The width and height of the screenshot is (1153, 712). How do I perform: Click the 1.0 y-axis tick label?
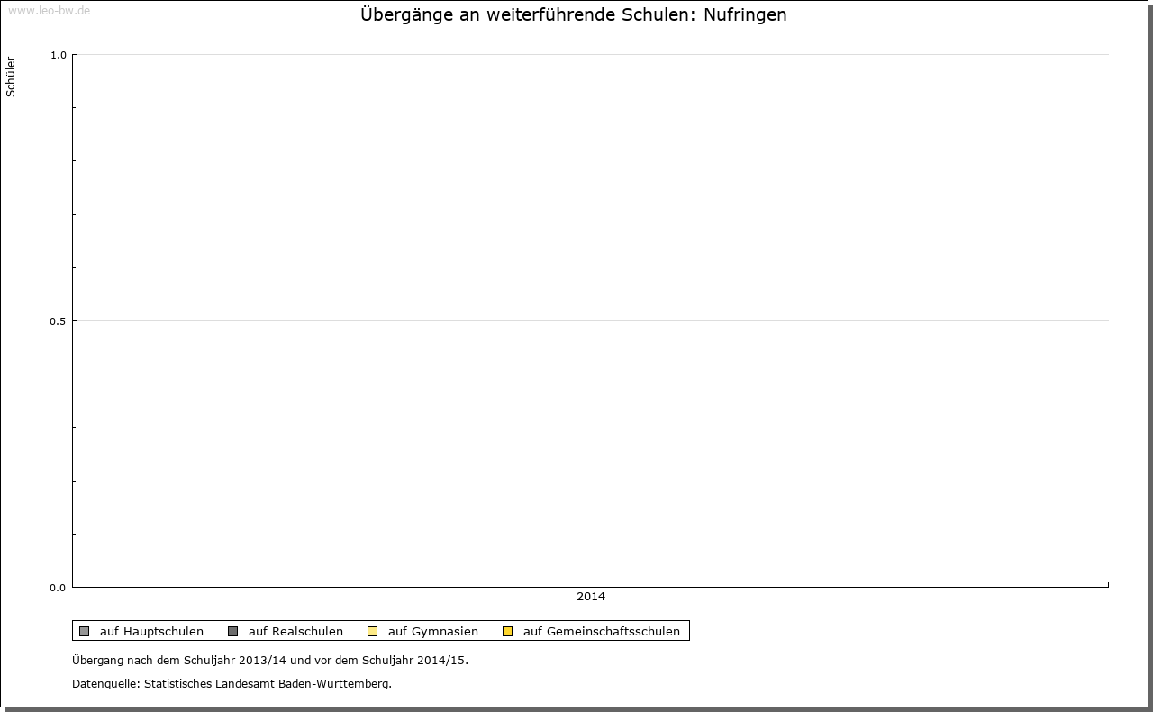58,55
